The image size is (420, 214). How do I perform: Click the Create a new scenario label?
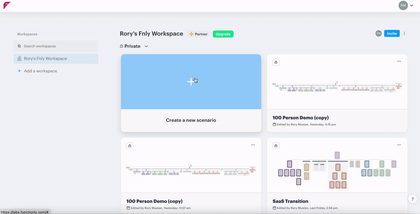191,120
